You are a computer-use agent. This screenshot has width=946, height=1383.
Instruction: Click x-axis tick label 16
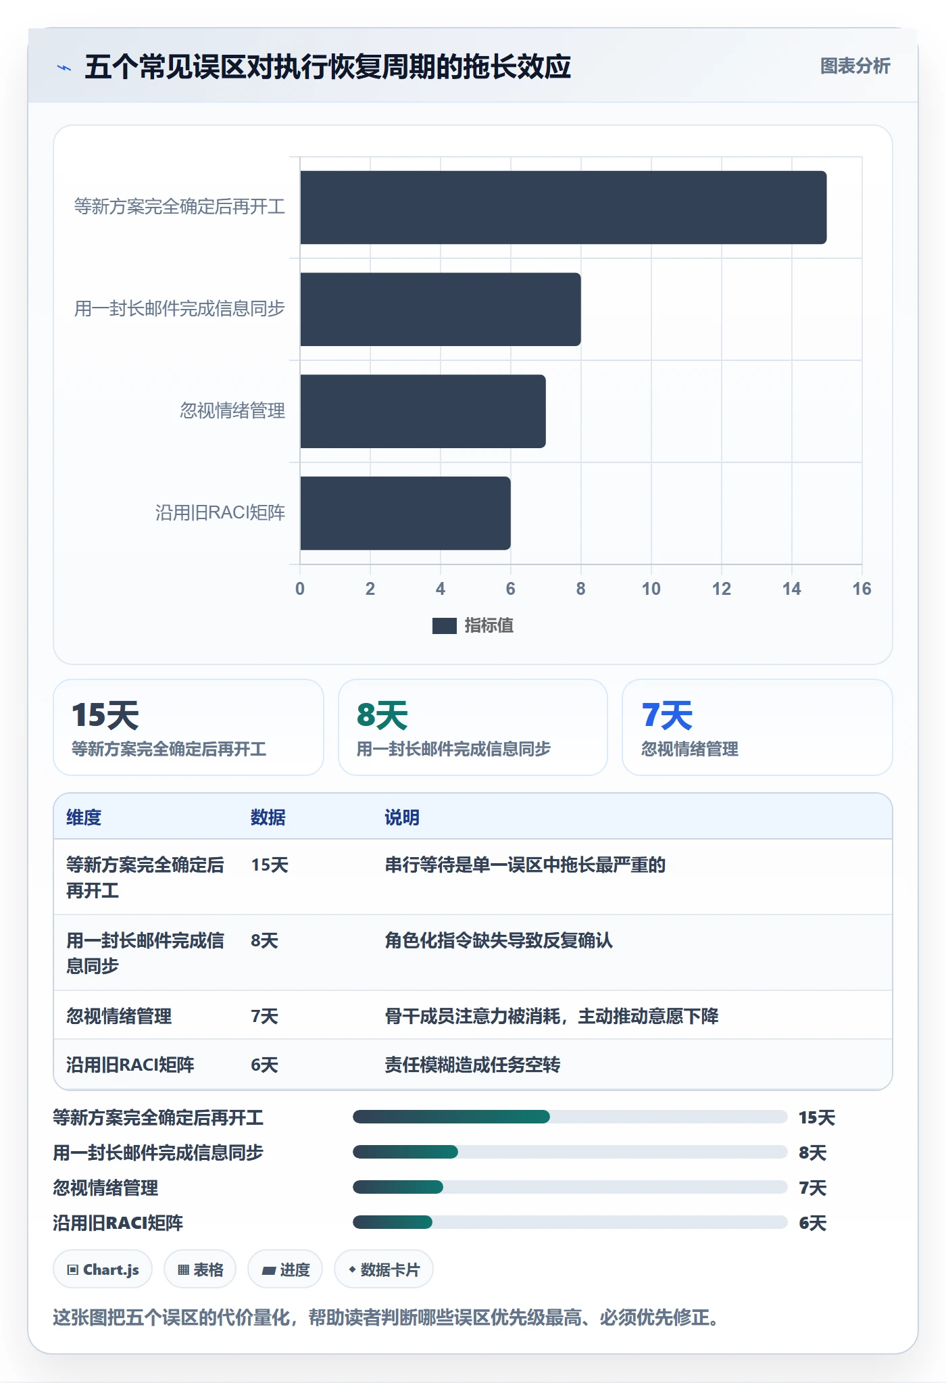[862, 589]
